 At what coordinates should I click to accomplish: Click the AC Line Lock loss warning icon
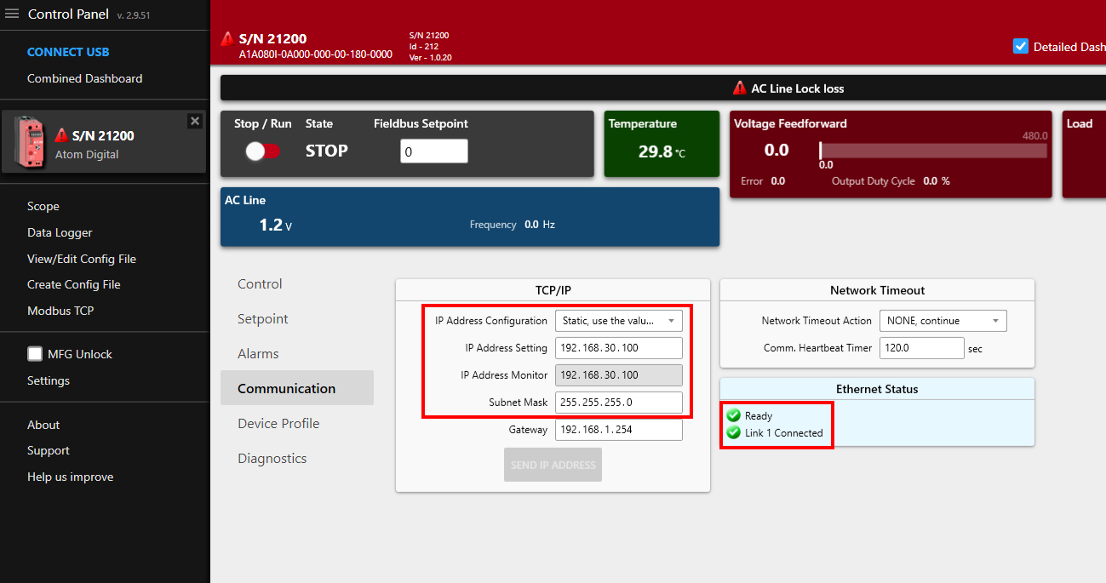[739, 89]
